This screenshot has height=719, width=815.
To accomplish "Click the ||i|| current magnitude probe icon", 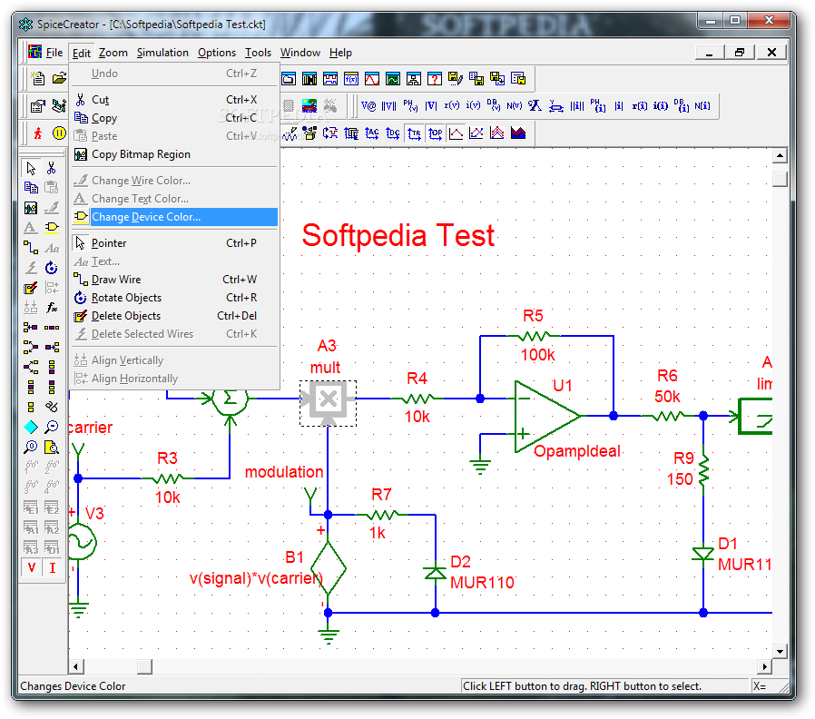I will [577, 106].
